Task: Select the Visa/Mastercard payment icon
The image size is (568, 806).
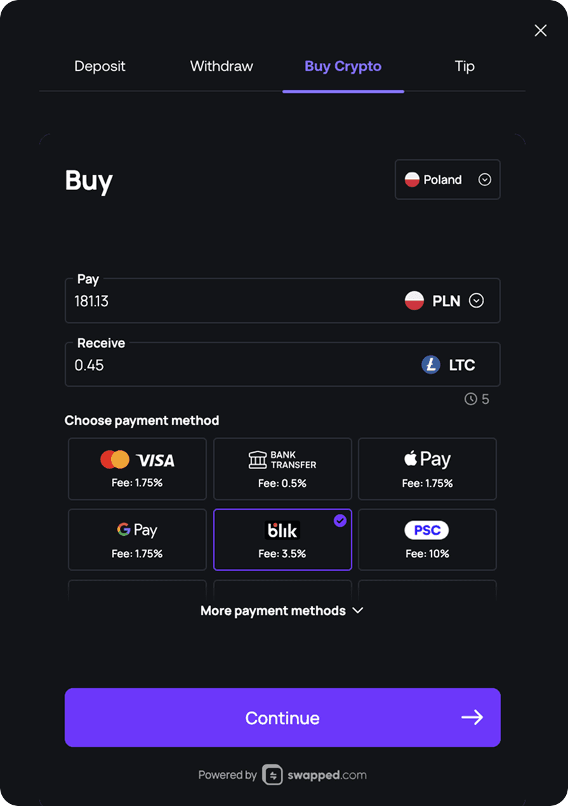Action: 137,460
